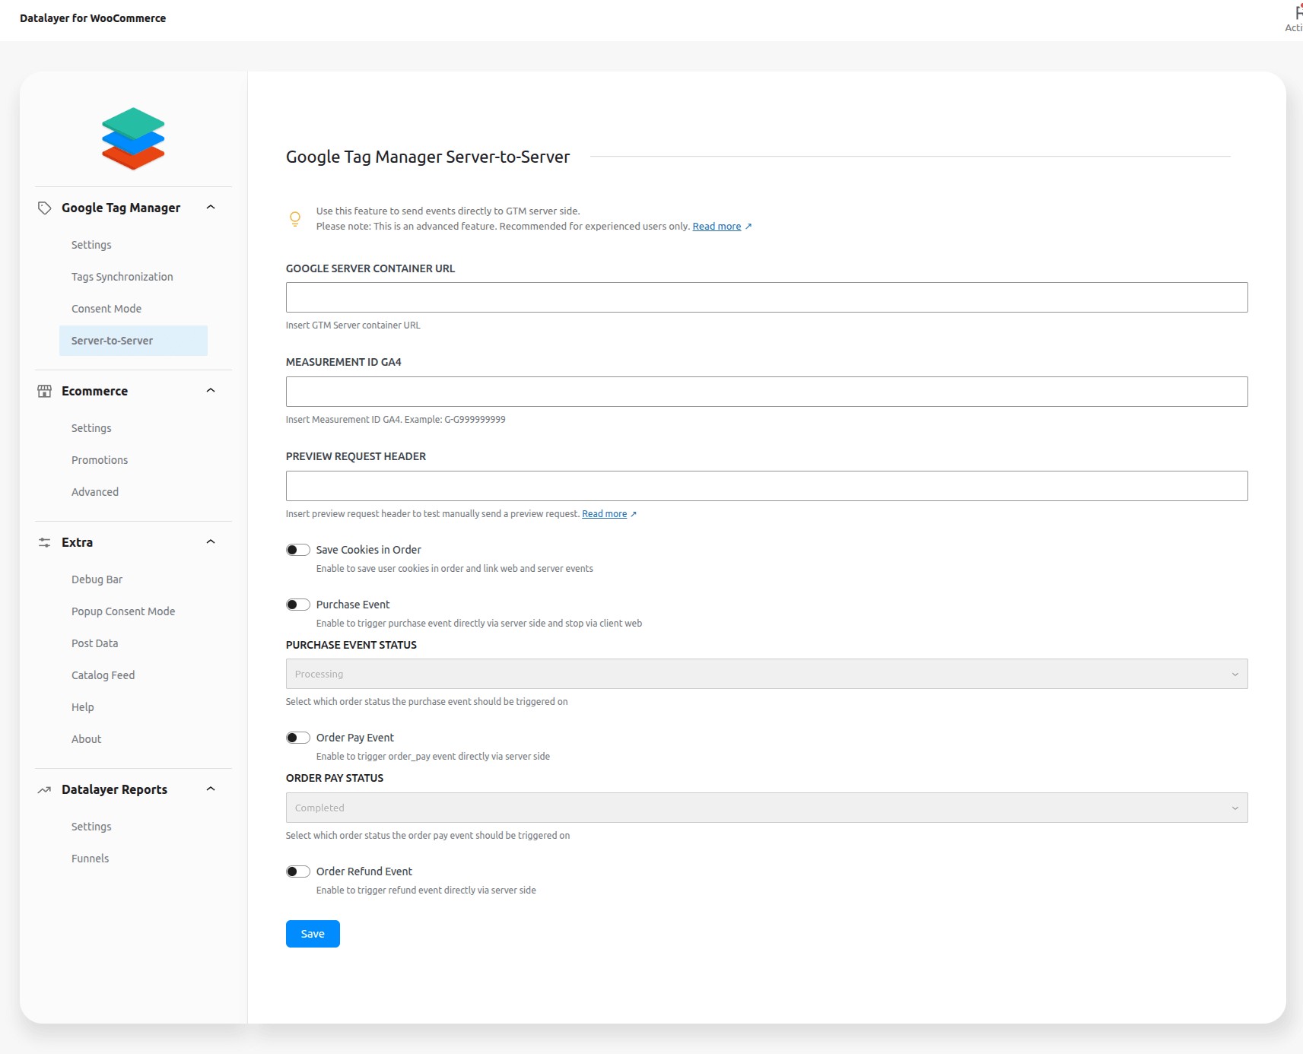Collapse the Extra menu section
This screenshot has height=1054, width=1303.
211,542
